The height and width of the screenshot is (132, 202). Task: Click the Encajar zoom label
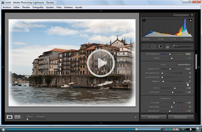[41, 116]
